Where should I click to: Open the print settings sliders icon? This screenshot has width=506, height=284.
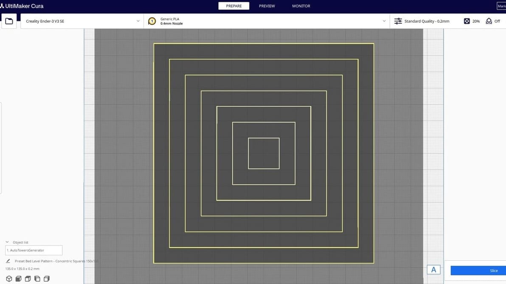(398, 21)
